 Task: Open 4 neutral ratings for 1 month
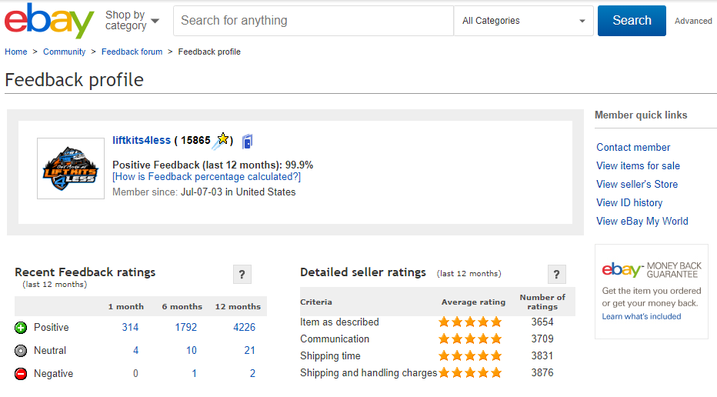coord(135,350)
